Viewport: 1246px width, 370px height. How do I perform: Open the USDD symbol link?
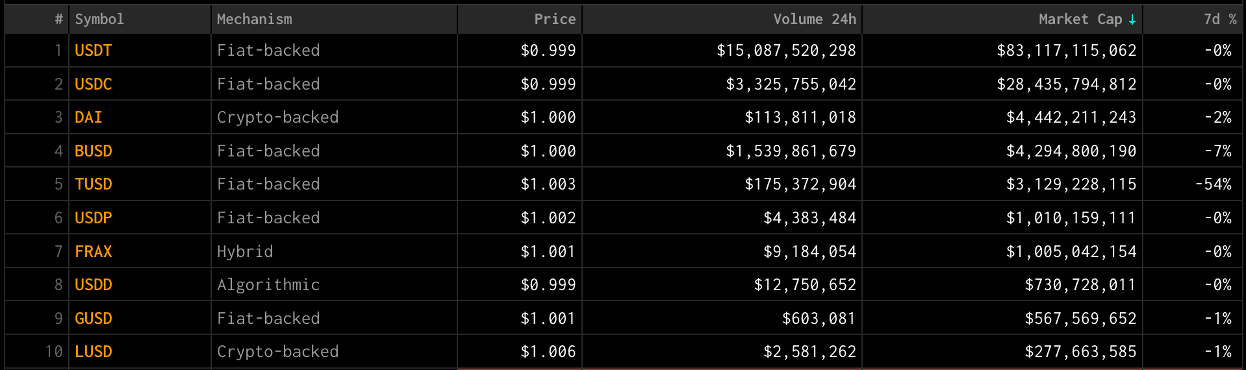tap(94, 285)
